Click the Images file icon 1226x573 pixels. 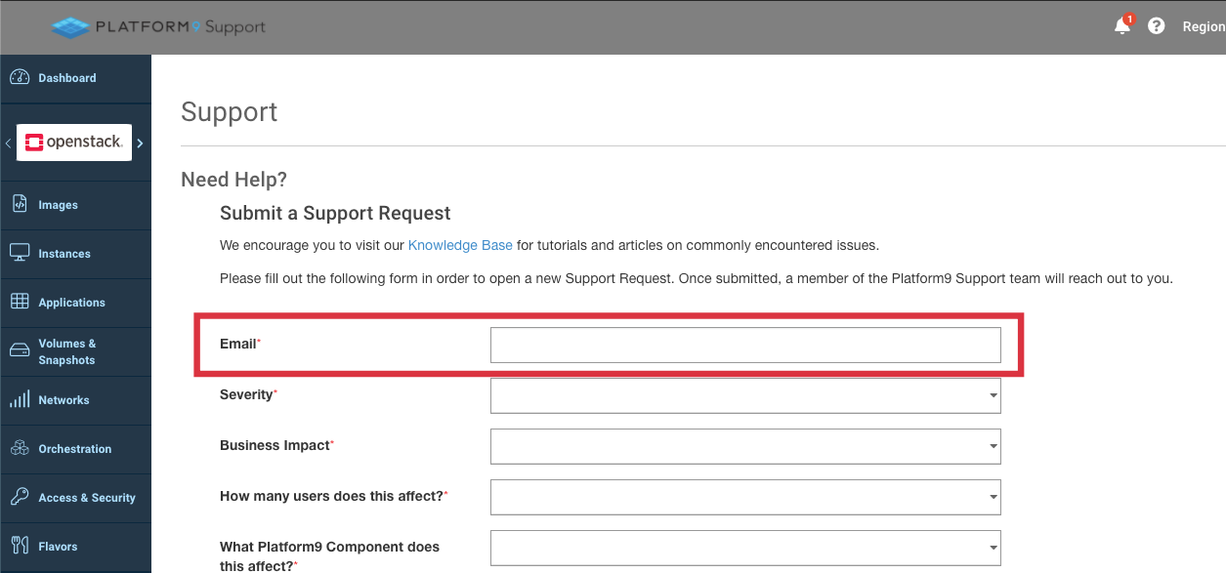tap(20, 204)
